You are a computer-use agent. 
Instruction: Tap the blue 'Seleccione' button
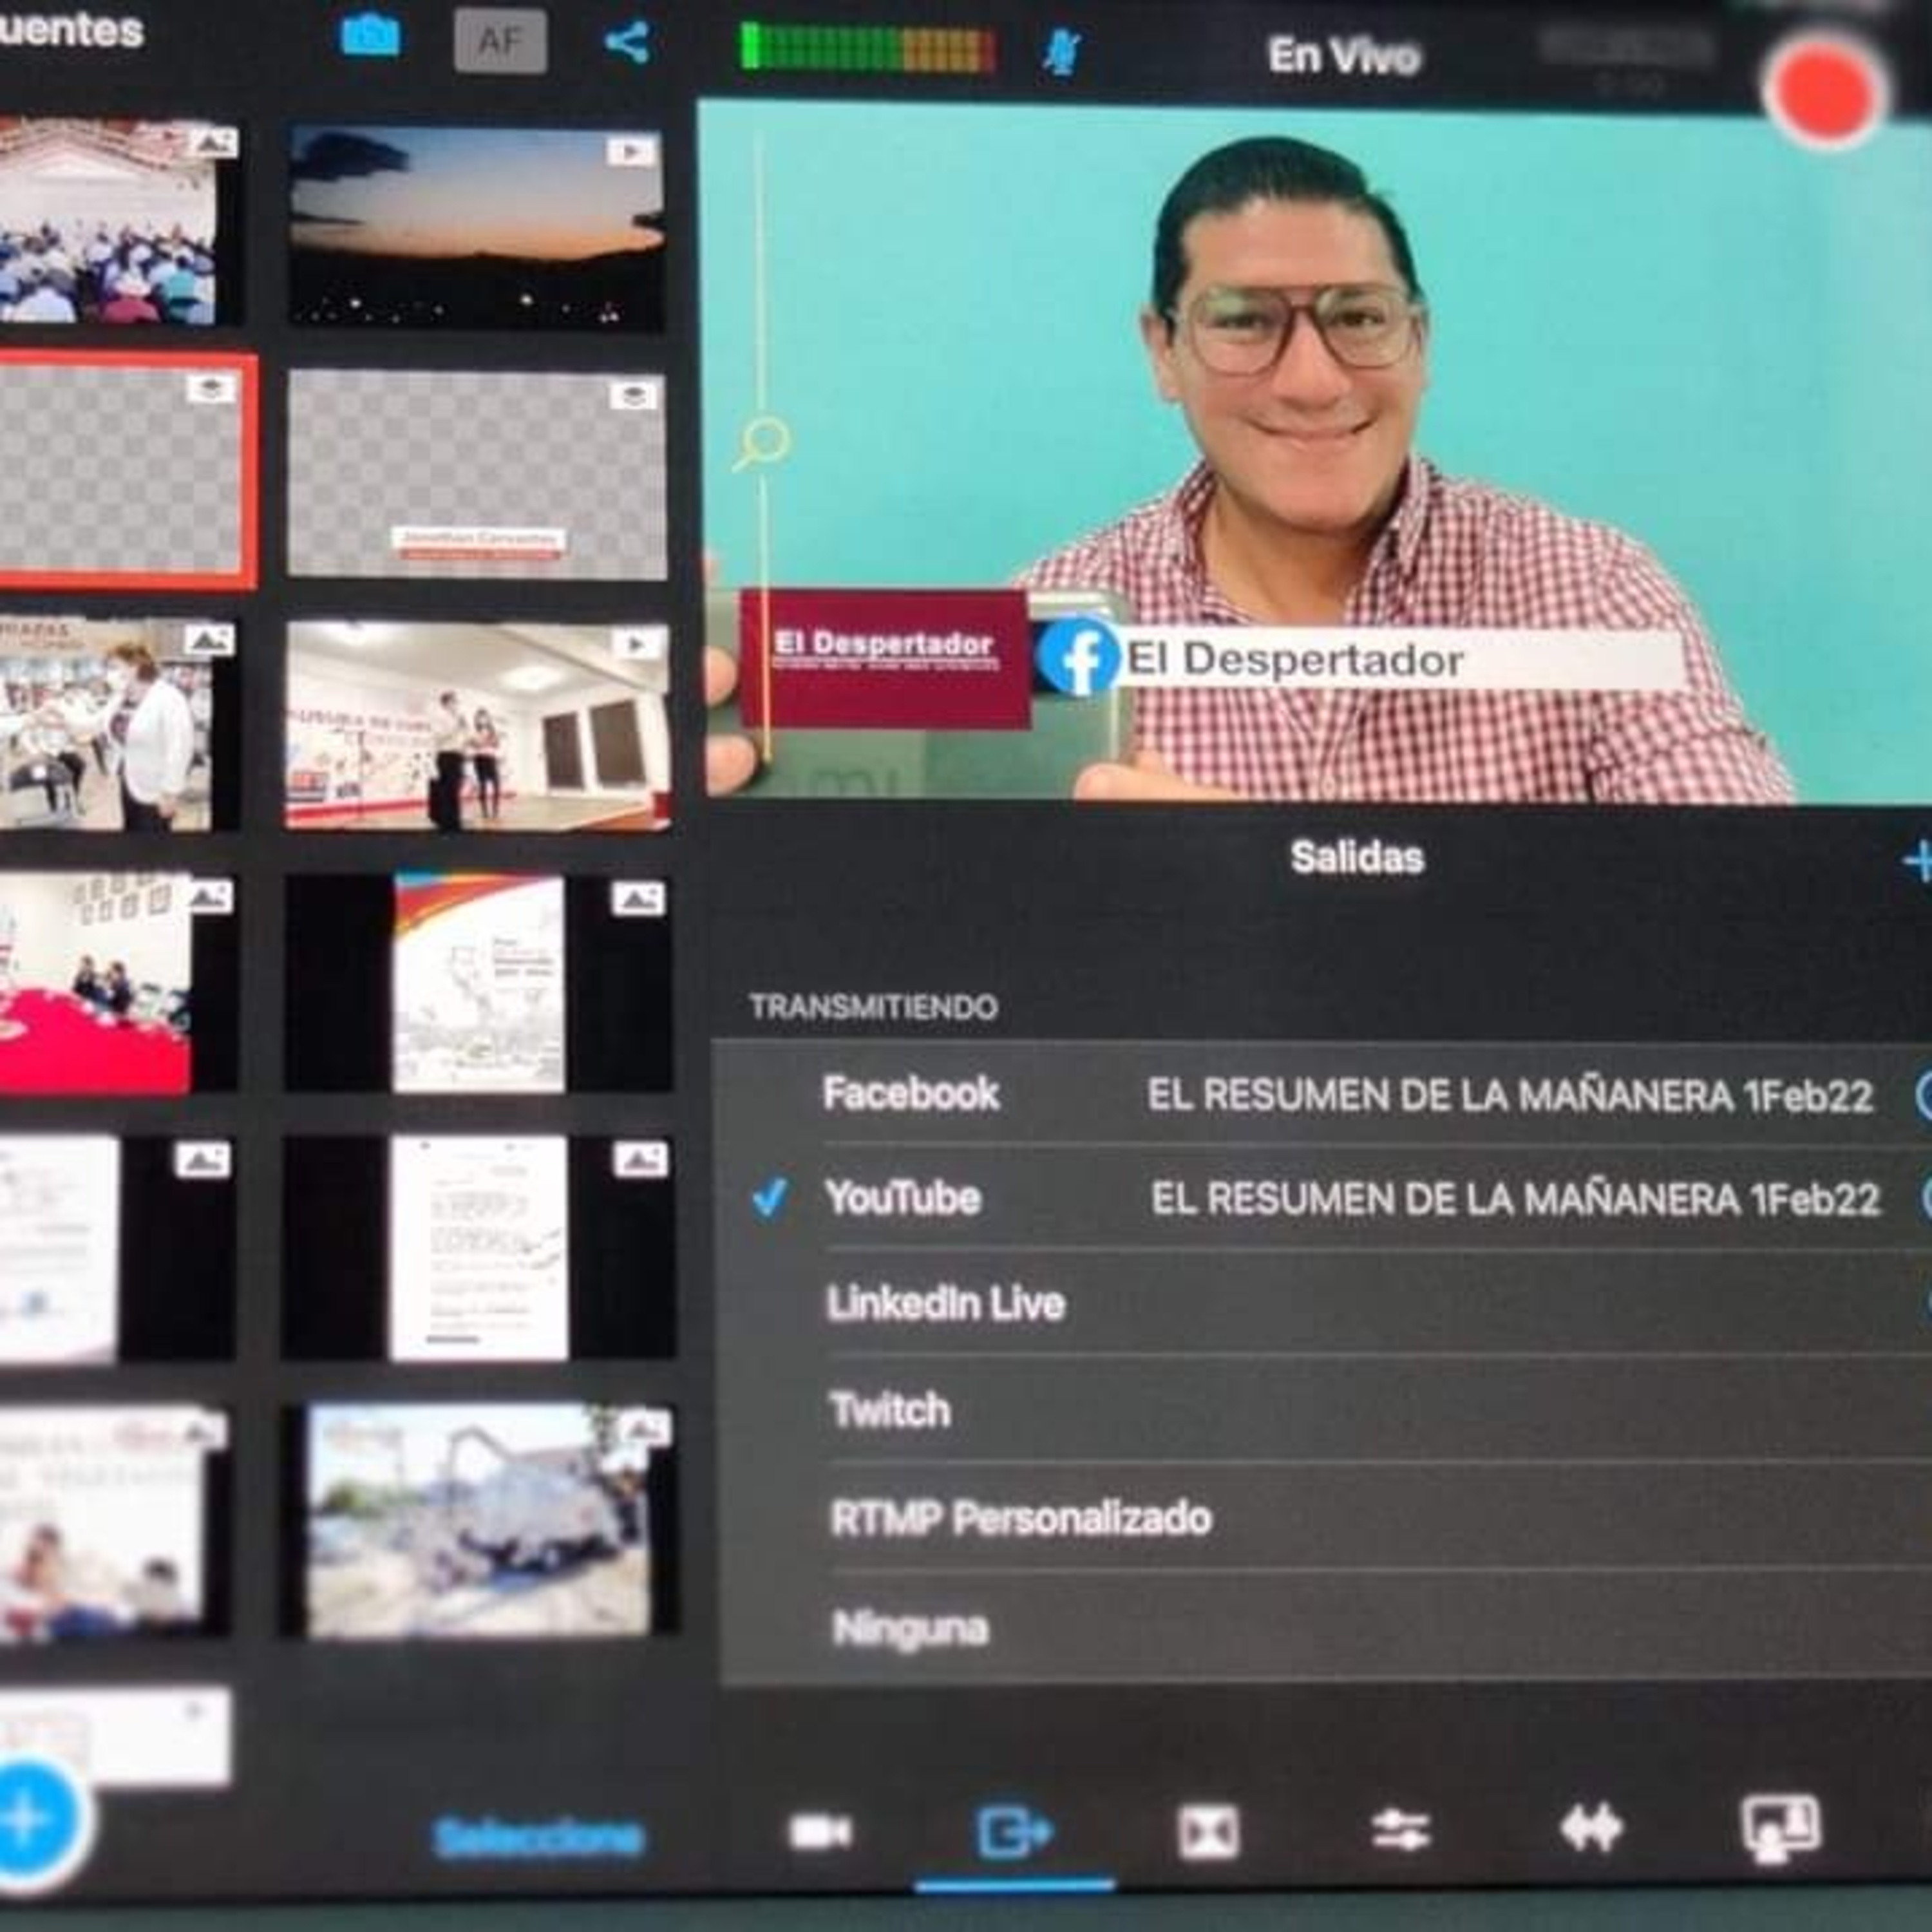(x=539, y=1838)
